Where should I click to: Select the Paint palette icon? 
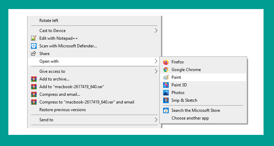pos(166,77)
